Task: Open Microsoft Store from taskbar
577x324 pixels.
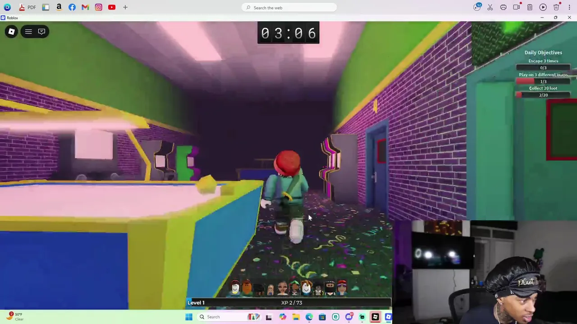Action: pos(322,317)
